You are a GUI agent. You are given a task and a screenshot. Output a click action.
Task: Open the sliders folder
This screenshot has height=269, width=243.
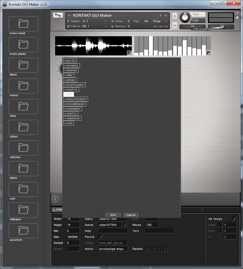23,127
